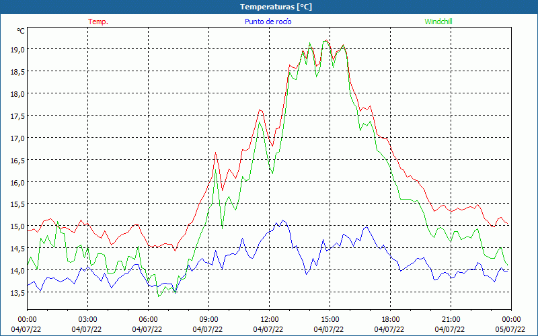Select the 19,0 y-axis value

click(x=18, y=49)
